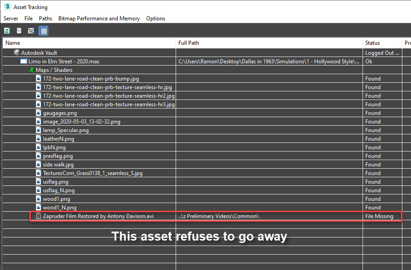The image size is (411, 270).
Task: Click the .max file icon beside Limo in Elm Street
Action: (24, 61)
